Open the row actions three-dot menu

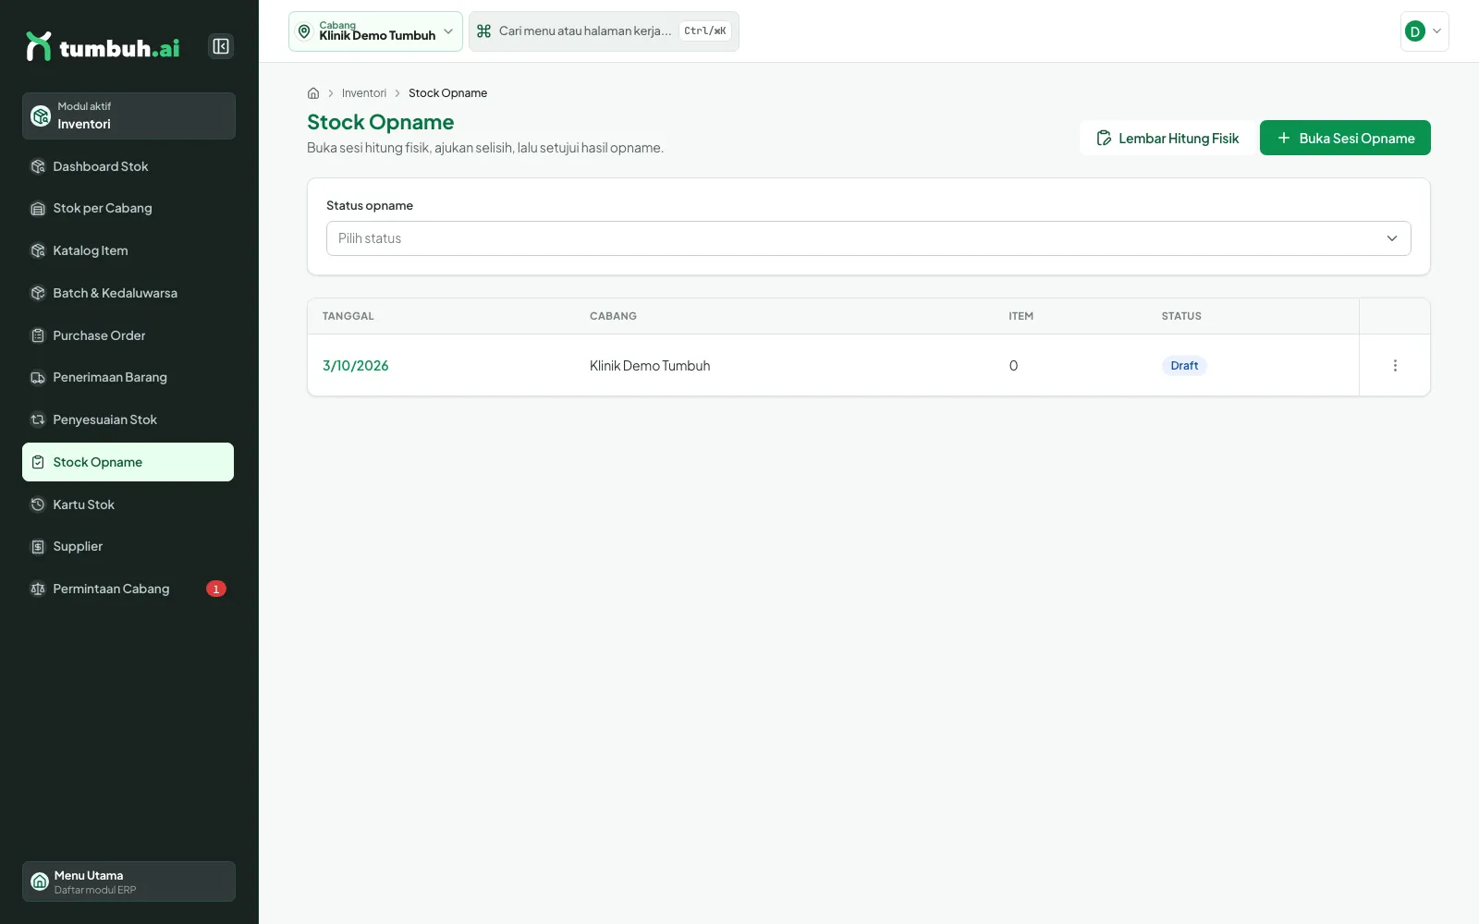coord(1395,366)
